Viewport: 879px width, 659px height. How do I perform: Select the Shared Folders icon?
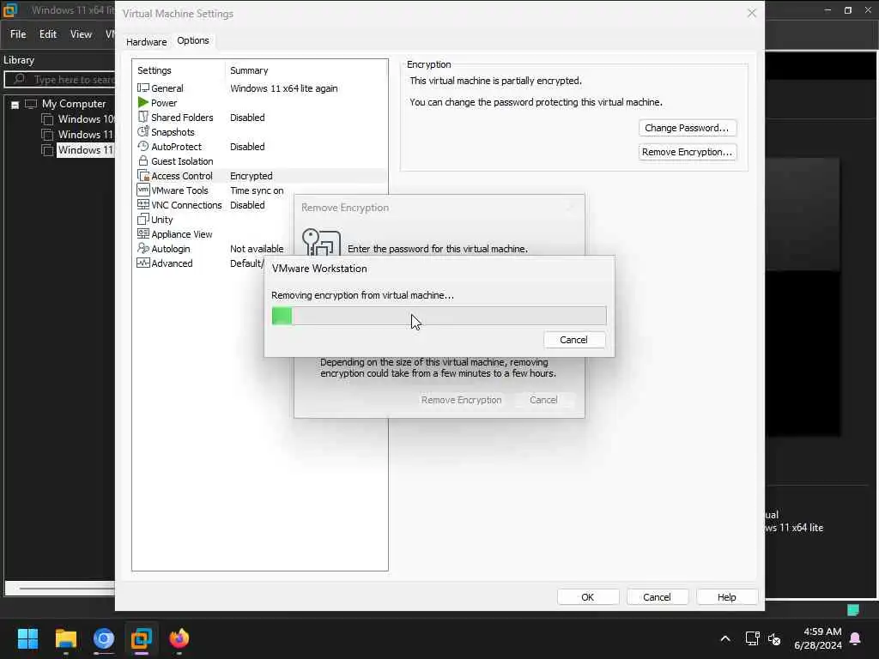click(143, 117)
